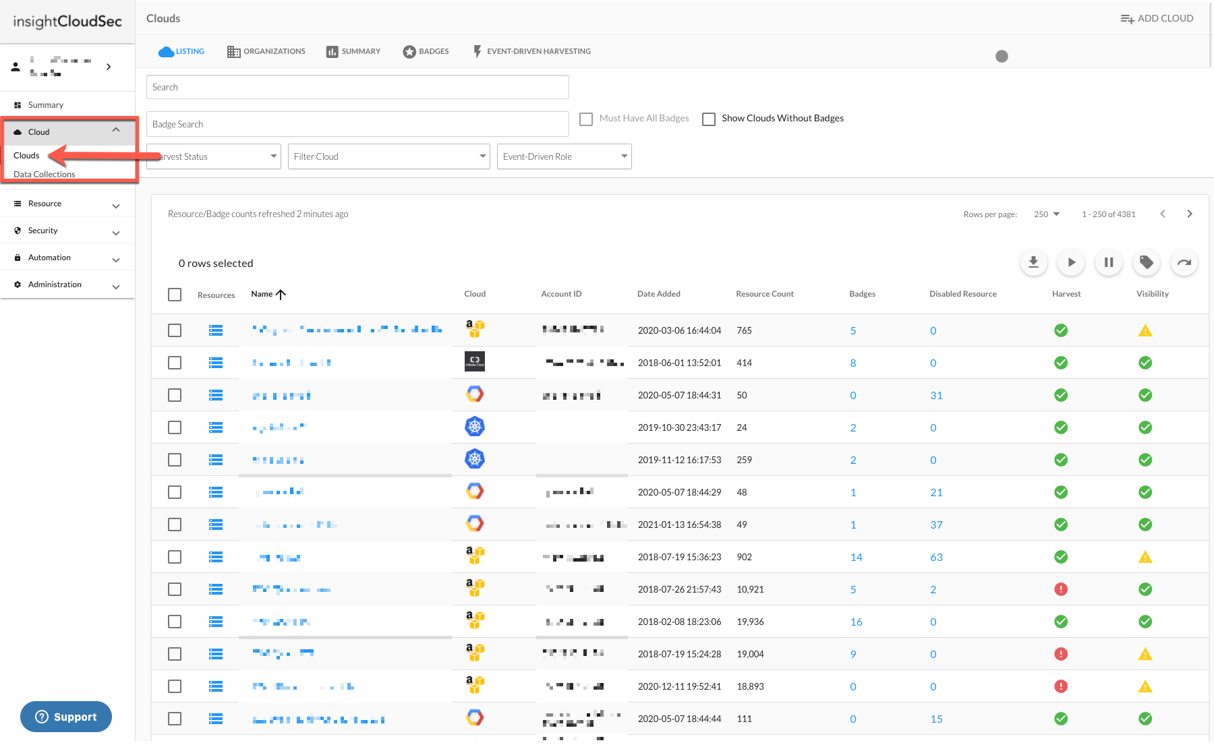Viewport: 1214px width, 747px height.
Task: Open resources icon for the row added 2020-03-06 16:44:04
Action: (x=216, y=330)
